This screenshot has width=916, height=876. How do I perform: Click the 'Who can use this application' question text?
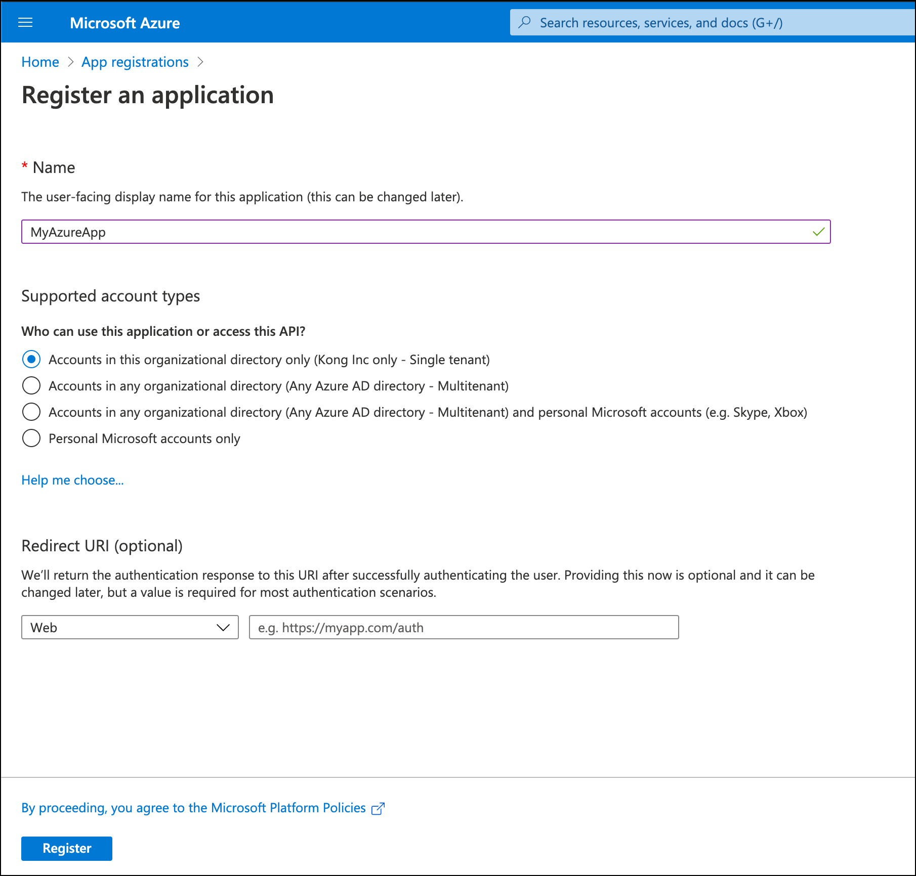pyautogui.click(x=163, y=331)
